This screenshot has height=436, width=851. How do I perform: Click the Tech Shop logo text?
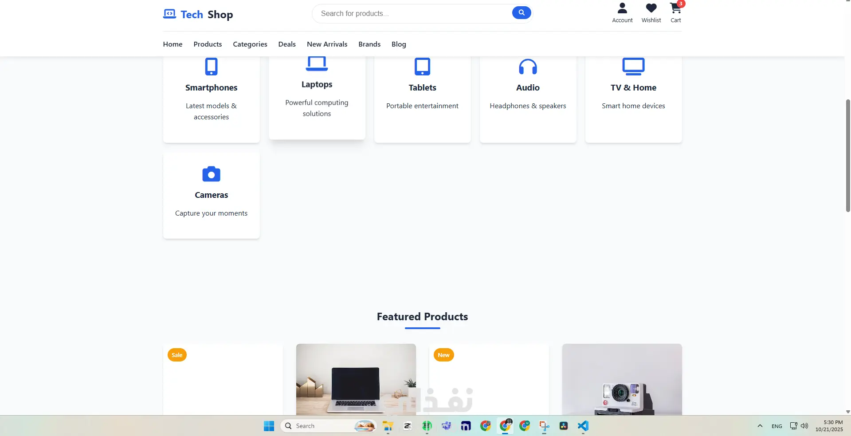click(x=207, y=15)
